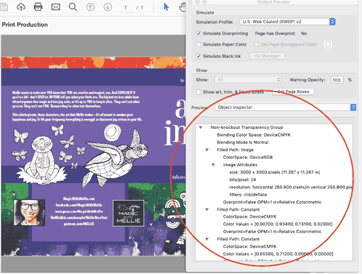Click the sloth illustration in document
The height and width of the screenshot is (274, 362).
pos(42,160)
